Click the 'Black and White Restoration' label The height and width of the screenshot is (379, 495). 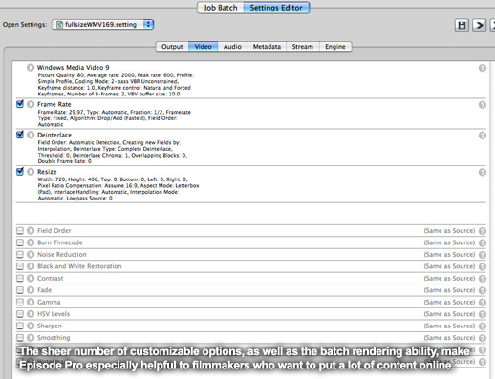[x=79, y=266]
